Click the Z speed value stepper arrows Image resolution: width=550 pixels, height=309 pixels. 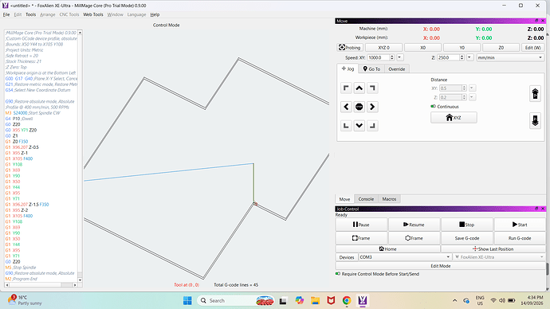(462, 57)
